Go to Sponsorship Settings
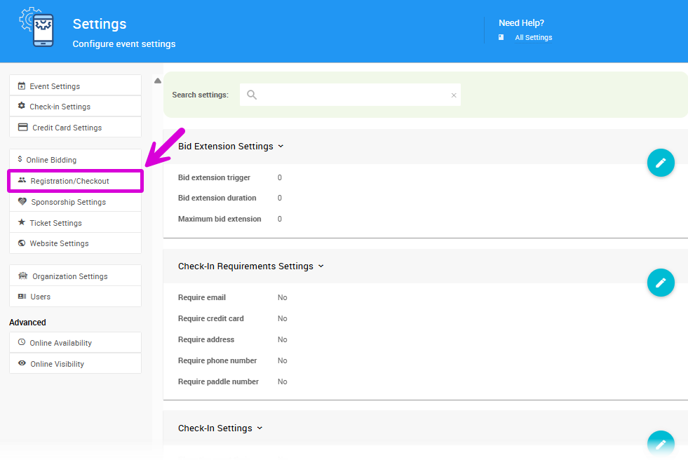688x460 pixels. [x=68, y=202]
